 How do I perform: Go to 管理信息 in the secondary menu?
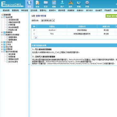16,10
